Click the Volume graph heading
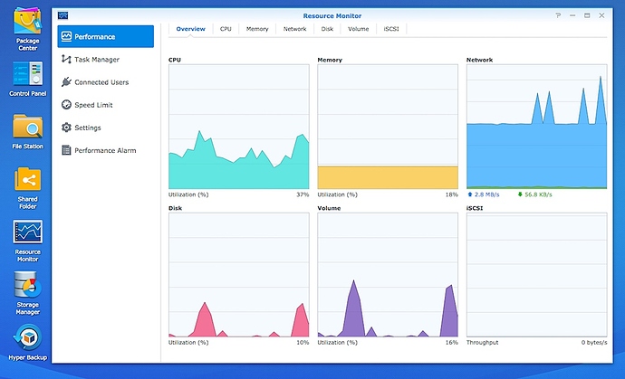 tap(329, 208)
